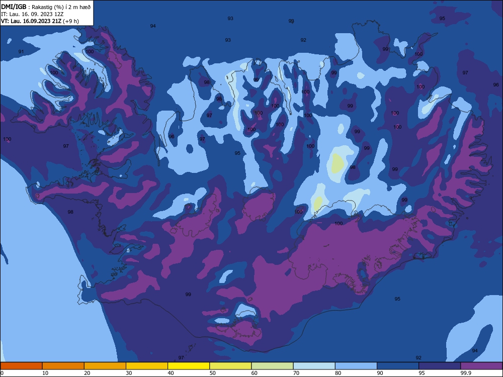This screenshot has height=377, width=503.
Task: Click the legend tick label '50'
Action: [213, 373]
